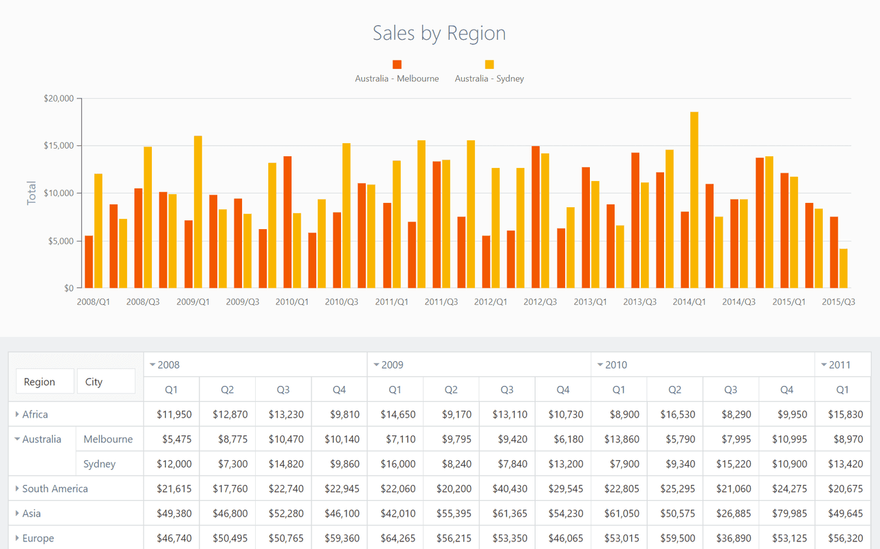Click the 2008 Q1 column header
Image resolution: width=880 pixels, height=549 pixels.
pyautogui.click(x=171, y=389)
